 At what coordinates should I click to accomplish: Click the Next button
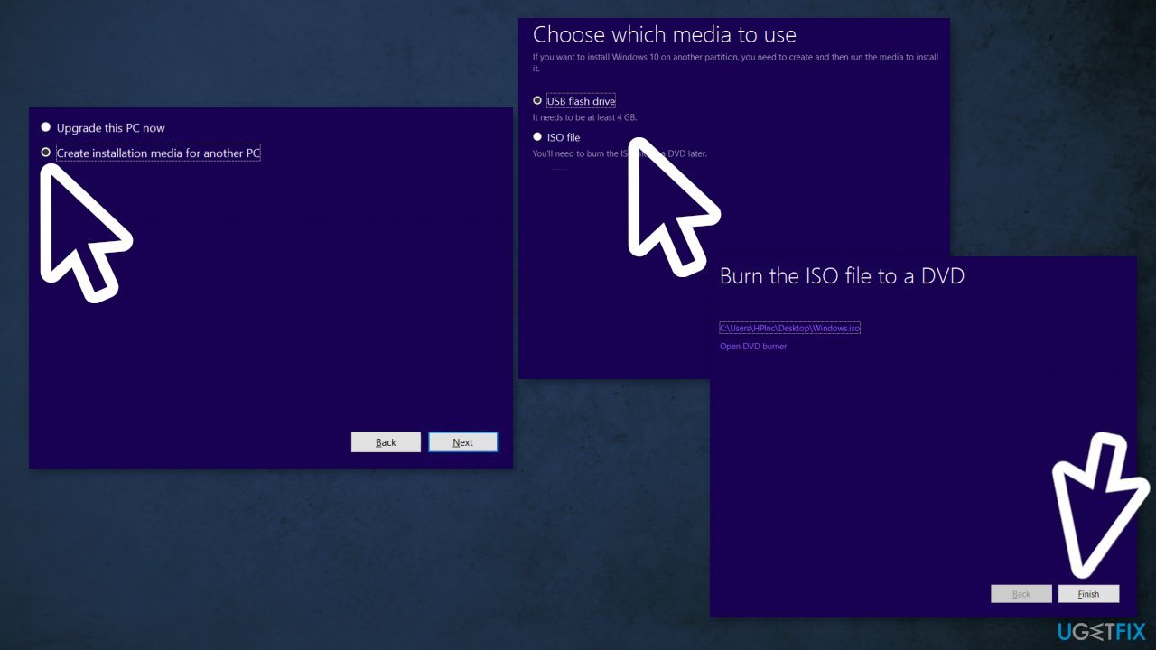[462, 442]
